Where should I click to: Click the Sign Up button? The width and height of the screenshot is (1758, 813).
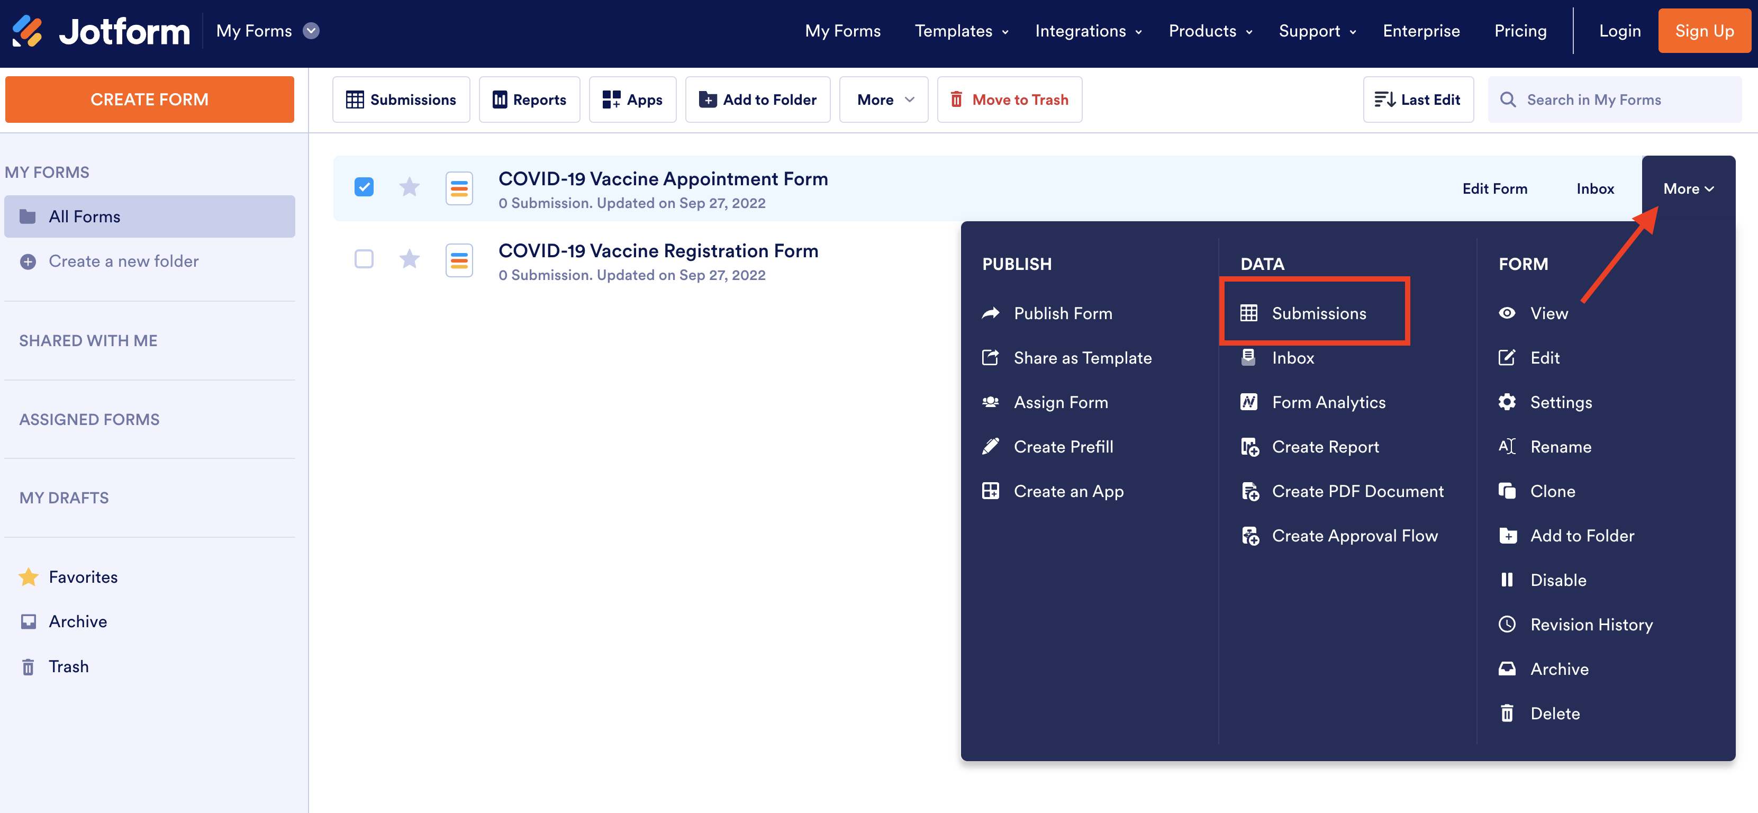tap(1704, 31)
